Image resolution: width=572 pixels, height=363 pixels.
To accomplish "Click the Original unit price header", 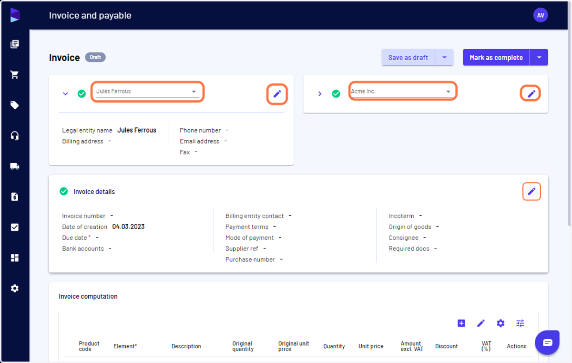I will 294,346.
